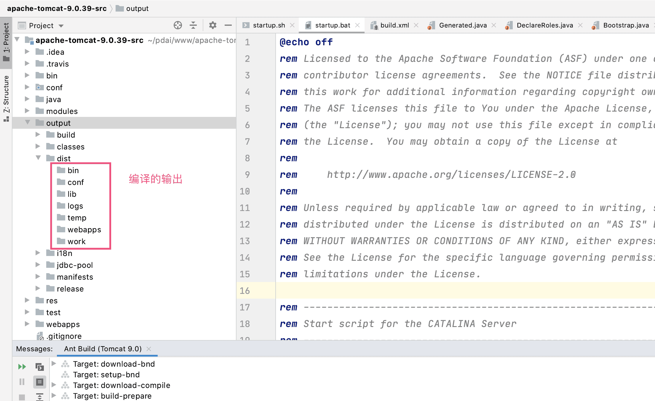This screenshot has height=401, width=655.
Task: Click the collapse all icon in Project panel
Action: tap(193, 25)
